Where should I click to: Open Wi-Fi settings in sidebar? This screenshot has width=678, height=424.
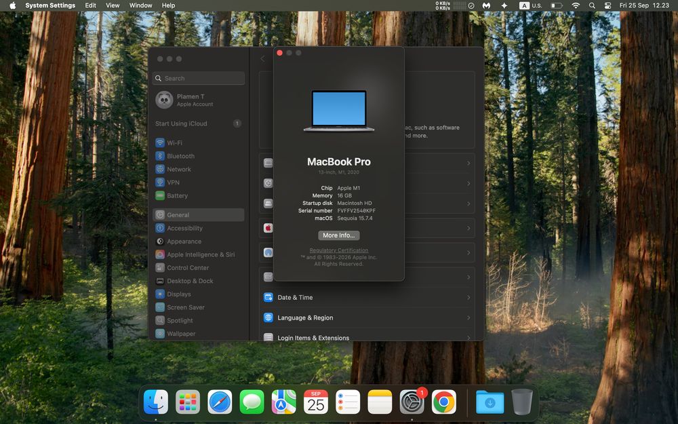tap(174, 142)
